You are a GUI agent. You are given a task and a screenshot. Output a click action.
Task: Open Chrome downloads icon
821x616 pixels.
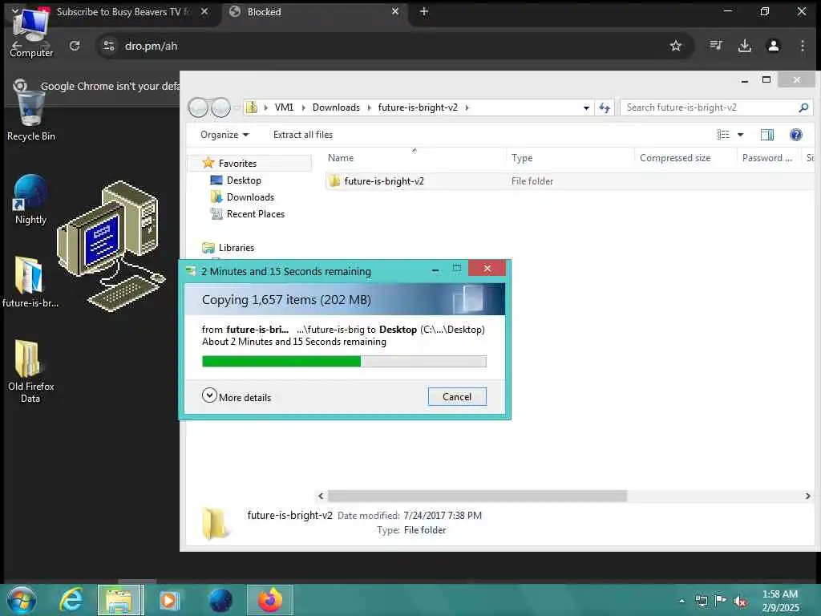[x=745, y=46]
